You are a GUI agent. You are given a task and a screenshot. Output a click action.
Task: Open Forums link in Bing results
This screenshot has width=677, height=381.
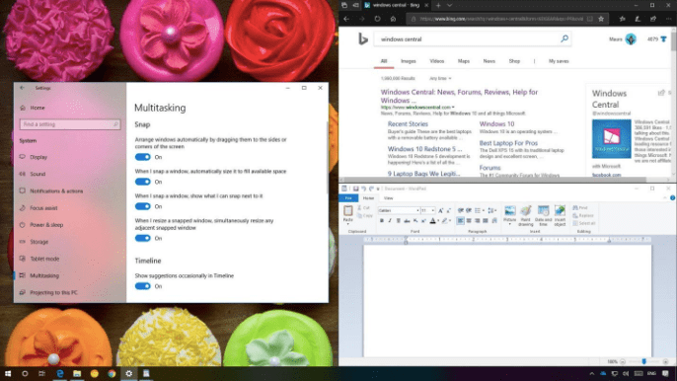(x=489, y=168)
